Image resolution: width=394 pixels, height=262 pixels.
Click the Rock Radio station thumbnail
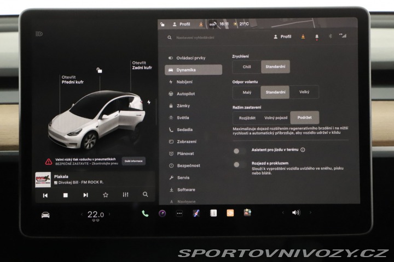[x=43, y=180]
